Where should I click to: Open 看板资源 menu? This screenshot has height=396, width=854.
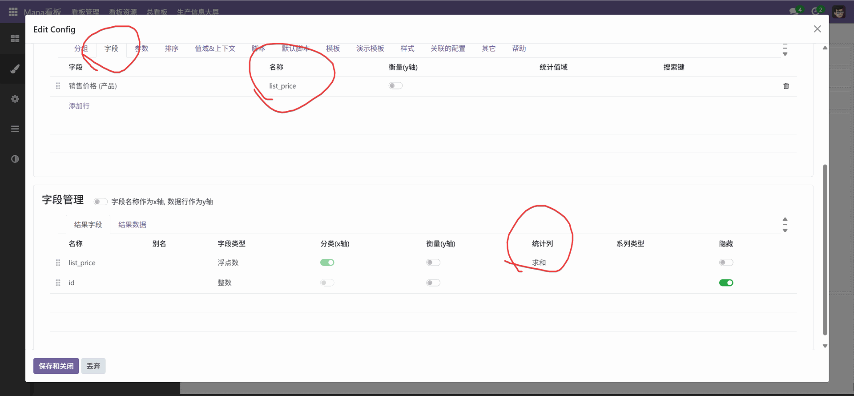(123, 12)
